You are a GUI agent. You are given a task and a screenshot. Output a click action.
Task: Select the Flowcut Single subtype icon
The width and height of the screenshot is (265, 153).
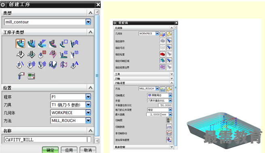tap(21, 65)
